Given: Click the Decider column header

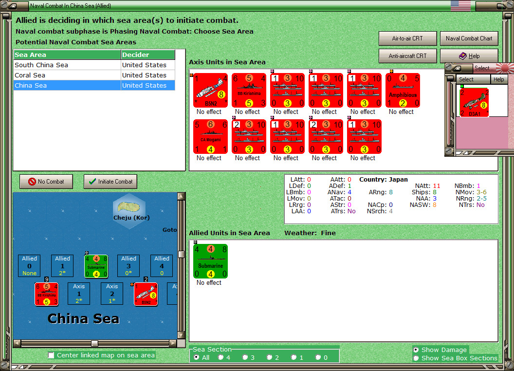Looking at the screenshot, I should click(148, 55).
